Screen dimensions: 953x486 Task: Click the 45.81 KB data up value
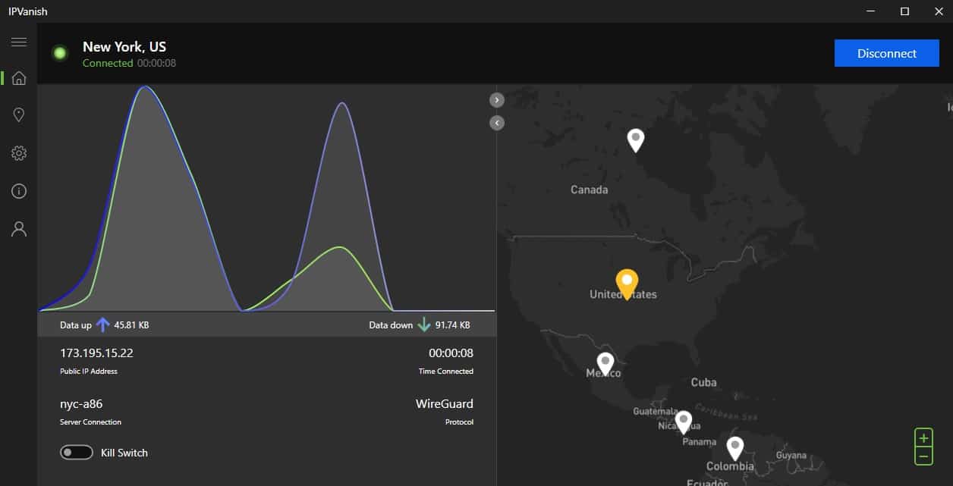click(x=131, y=325)
